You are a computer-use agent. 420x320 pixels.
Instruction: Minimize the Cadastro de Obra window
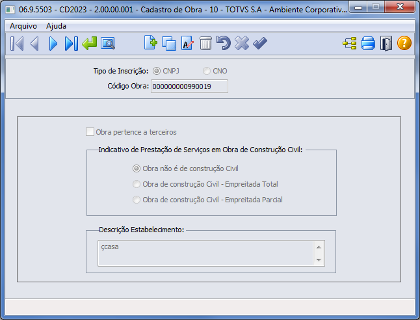358,7
